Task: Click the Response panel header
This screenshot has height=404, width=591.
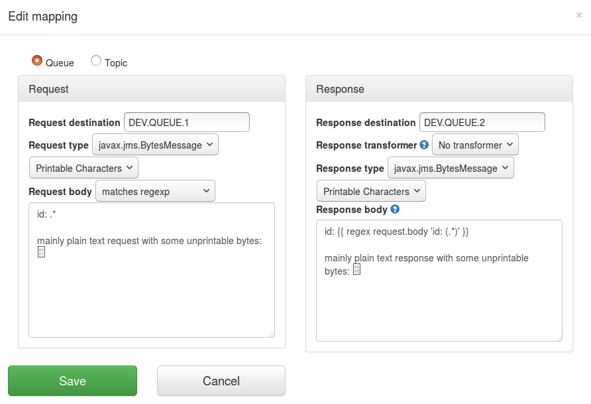Action: pos(439,88)
